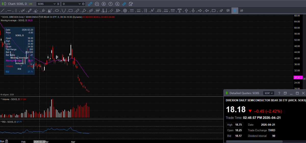The image size is (306, 143).
Task: Click the circled B icon
Action: pyautogui.click(x=104, y=4)
